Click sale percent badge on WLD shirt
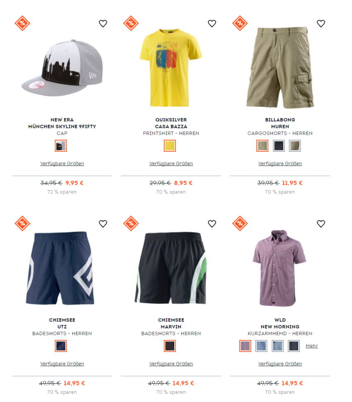The image size is (352, 402). 240,223
